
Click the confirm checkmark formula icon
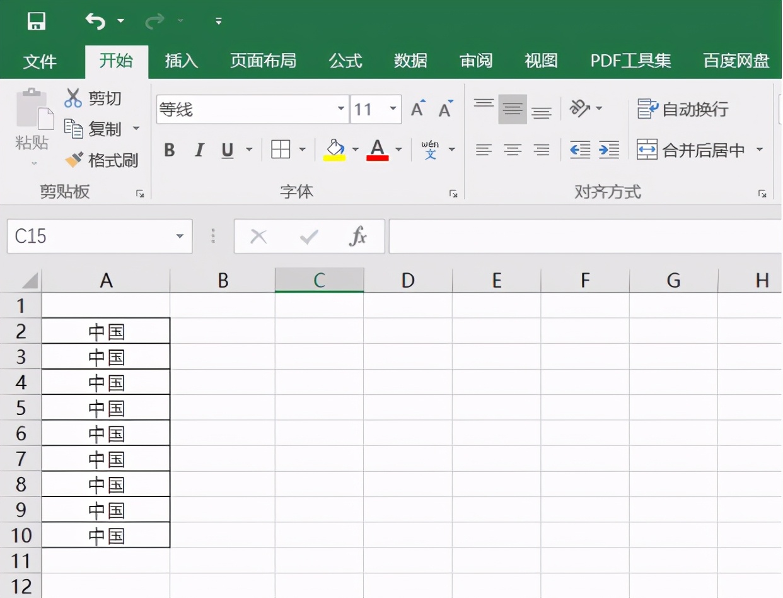[x=309, y=237]
